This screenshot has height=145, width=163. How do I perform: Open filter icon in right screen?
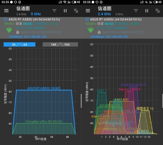coord(136,11)
